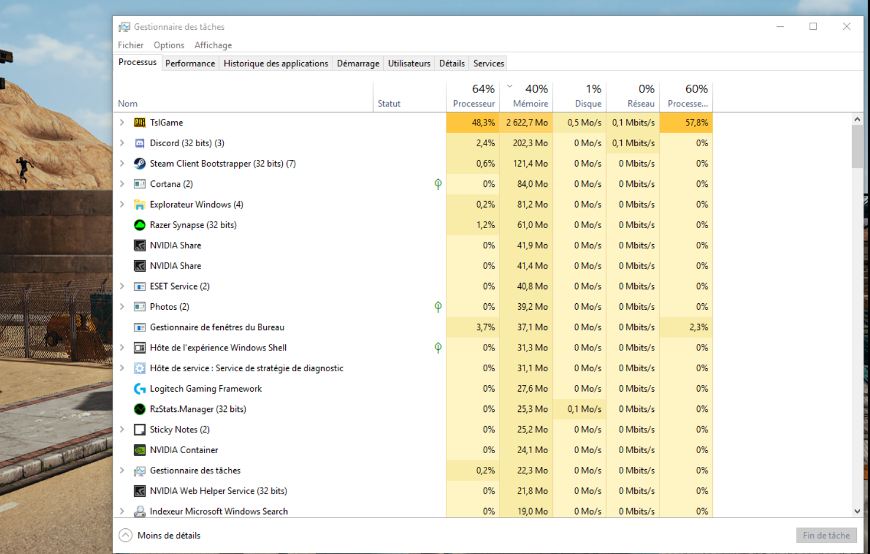Click the vertical scrollbar thumb

point(857,147)
